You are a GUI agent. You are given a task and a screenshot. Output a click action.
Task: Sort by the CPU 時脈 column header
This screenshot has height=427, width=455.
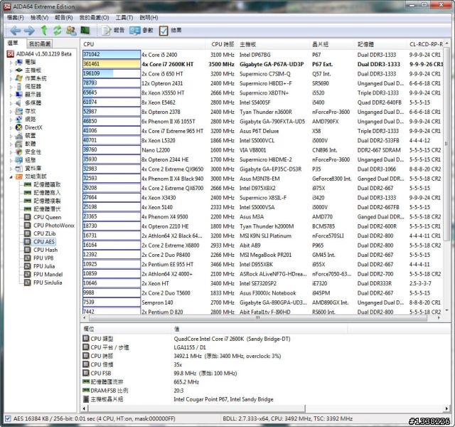pyautogui.click(x=223, y=44)
